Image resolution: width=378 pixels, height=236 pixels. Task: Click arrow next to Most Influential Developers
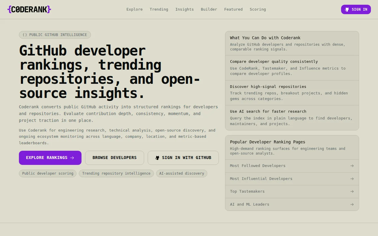click(352, 179)
